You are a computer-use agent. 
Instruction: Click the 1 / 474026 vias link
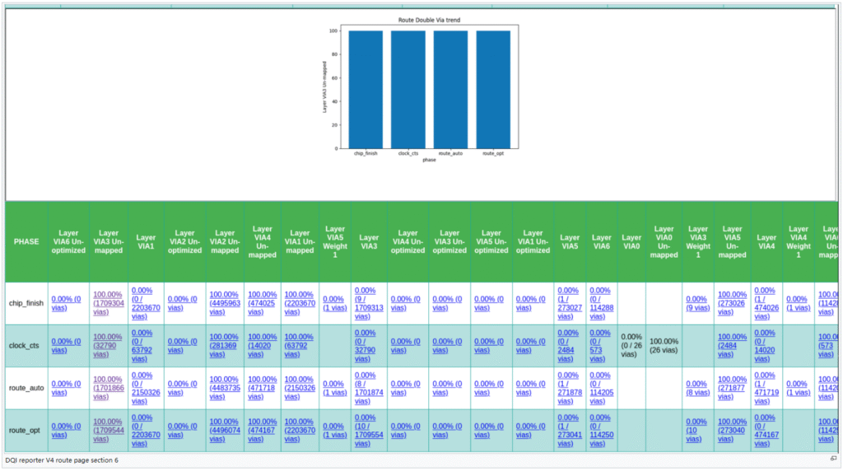pyautogui.click(x=766, y=303)
